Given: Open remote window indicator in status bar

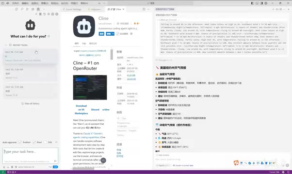Looking at the screenshot, I should pos(3,172).
